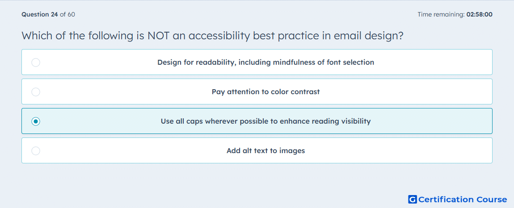Screen dimensions: 514x208
Task: Click the Time remaining label
Action: [441, 14]
